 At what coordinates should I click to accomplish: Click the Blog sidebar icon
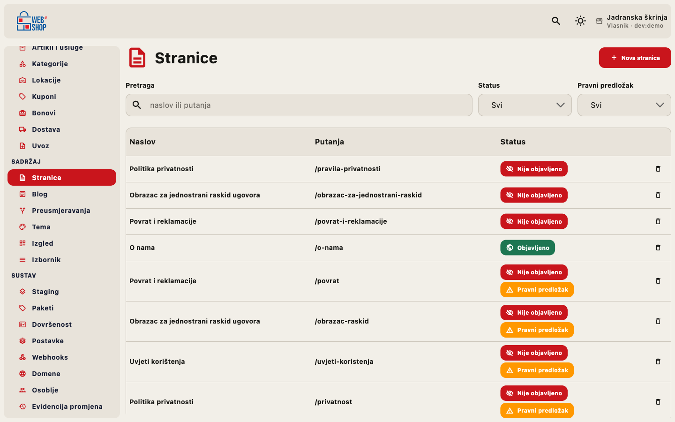[x=22, y=194]
